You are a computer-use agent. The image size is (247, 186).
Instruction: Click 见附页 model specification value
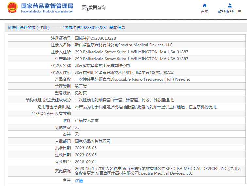81,93
